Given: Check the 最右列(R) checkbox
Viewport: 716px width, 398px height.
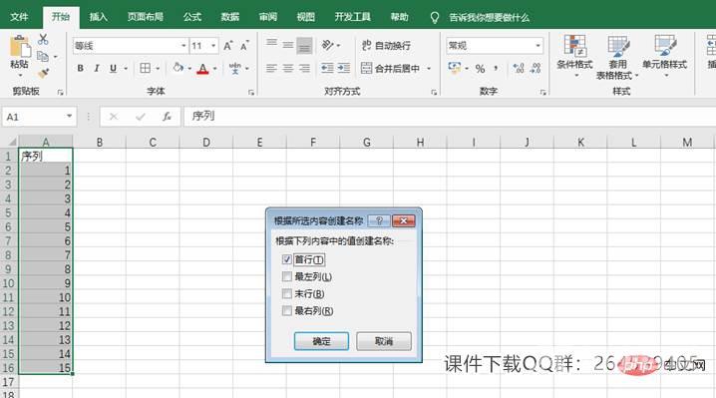Looking at the screenshot, I should coord(287,311).
